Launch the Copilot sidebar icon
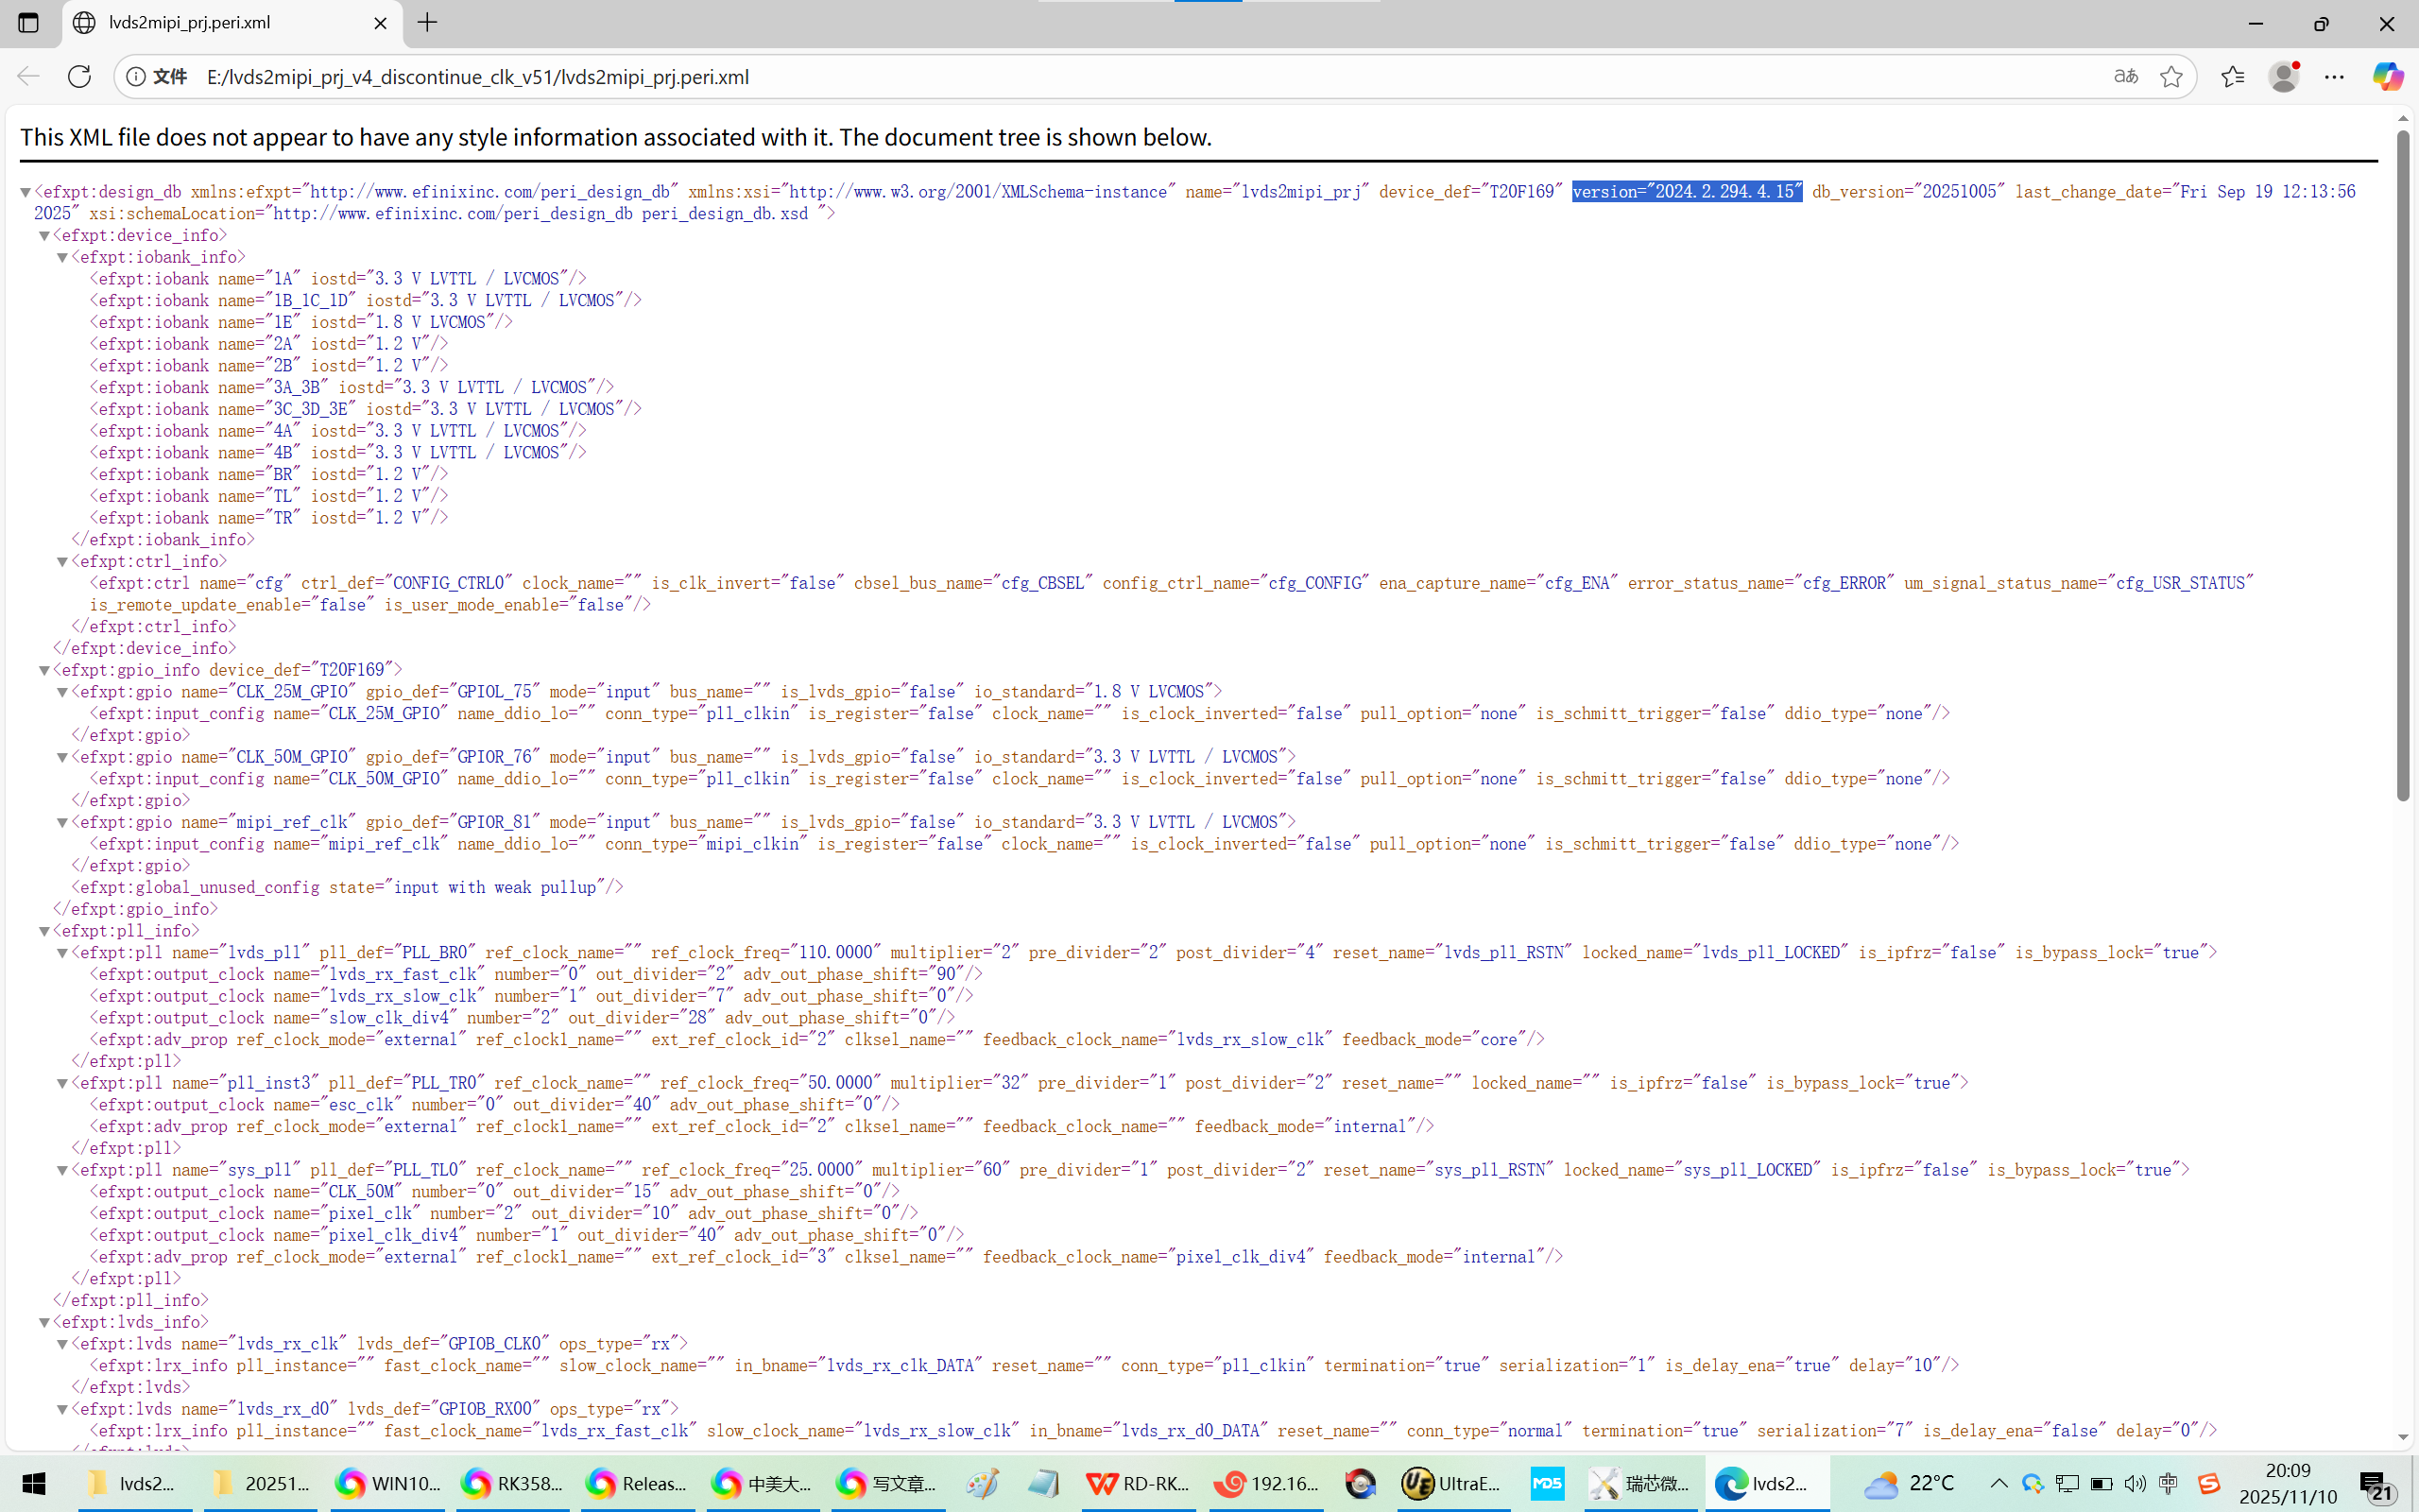Image resolution: width=2419 pixels, height=1512 pixels. click(2387, 77)
